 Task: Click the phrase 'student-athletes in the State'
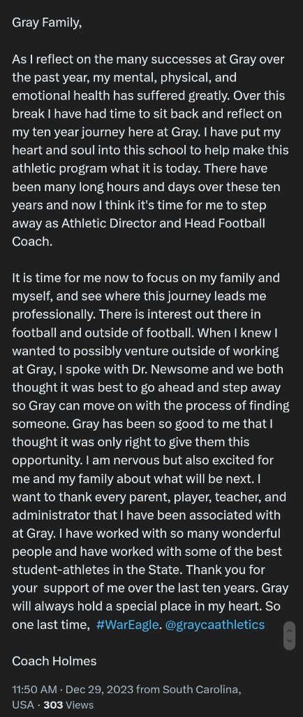97,570
